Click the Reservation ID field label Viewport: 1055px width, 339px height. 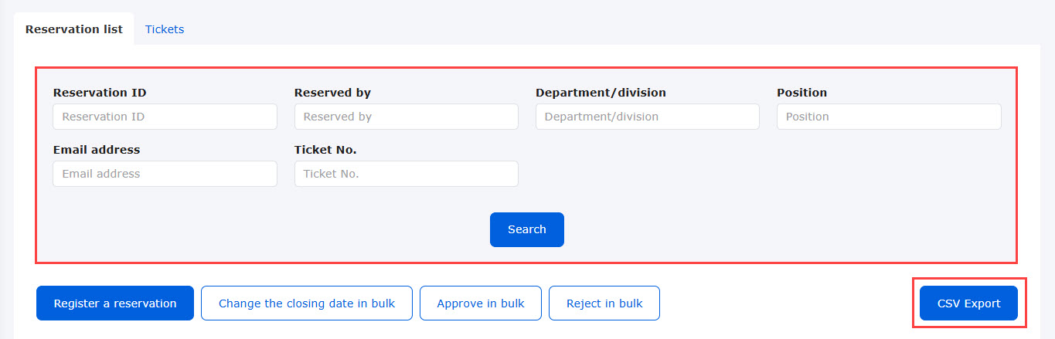click(100, 93)
